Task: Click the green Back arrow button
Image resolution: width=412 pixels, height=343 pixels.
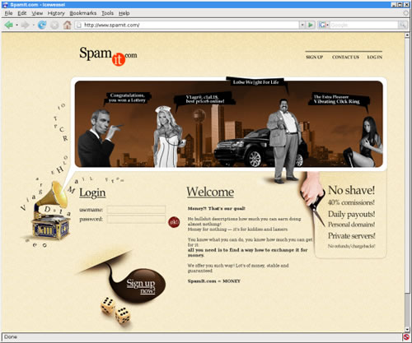Action: click(9, 25)
